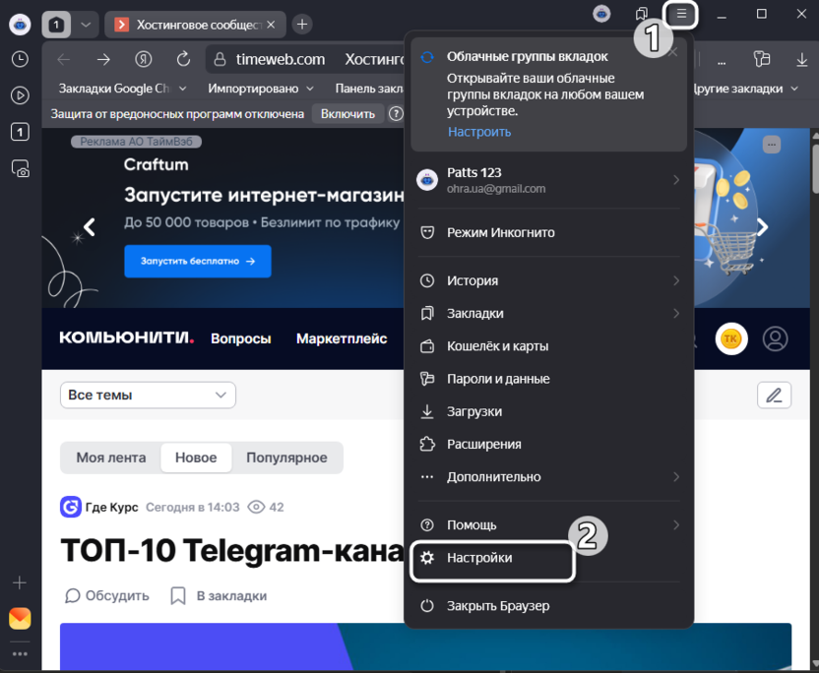819x673 pixels.
Task: Open the profile avatar in title bar
Action: pyautogui.click(x=601, y=14)
